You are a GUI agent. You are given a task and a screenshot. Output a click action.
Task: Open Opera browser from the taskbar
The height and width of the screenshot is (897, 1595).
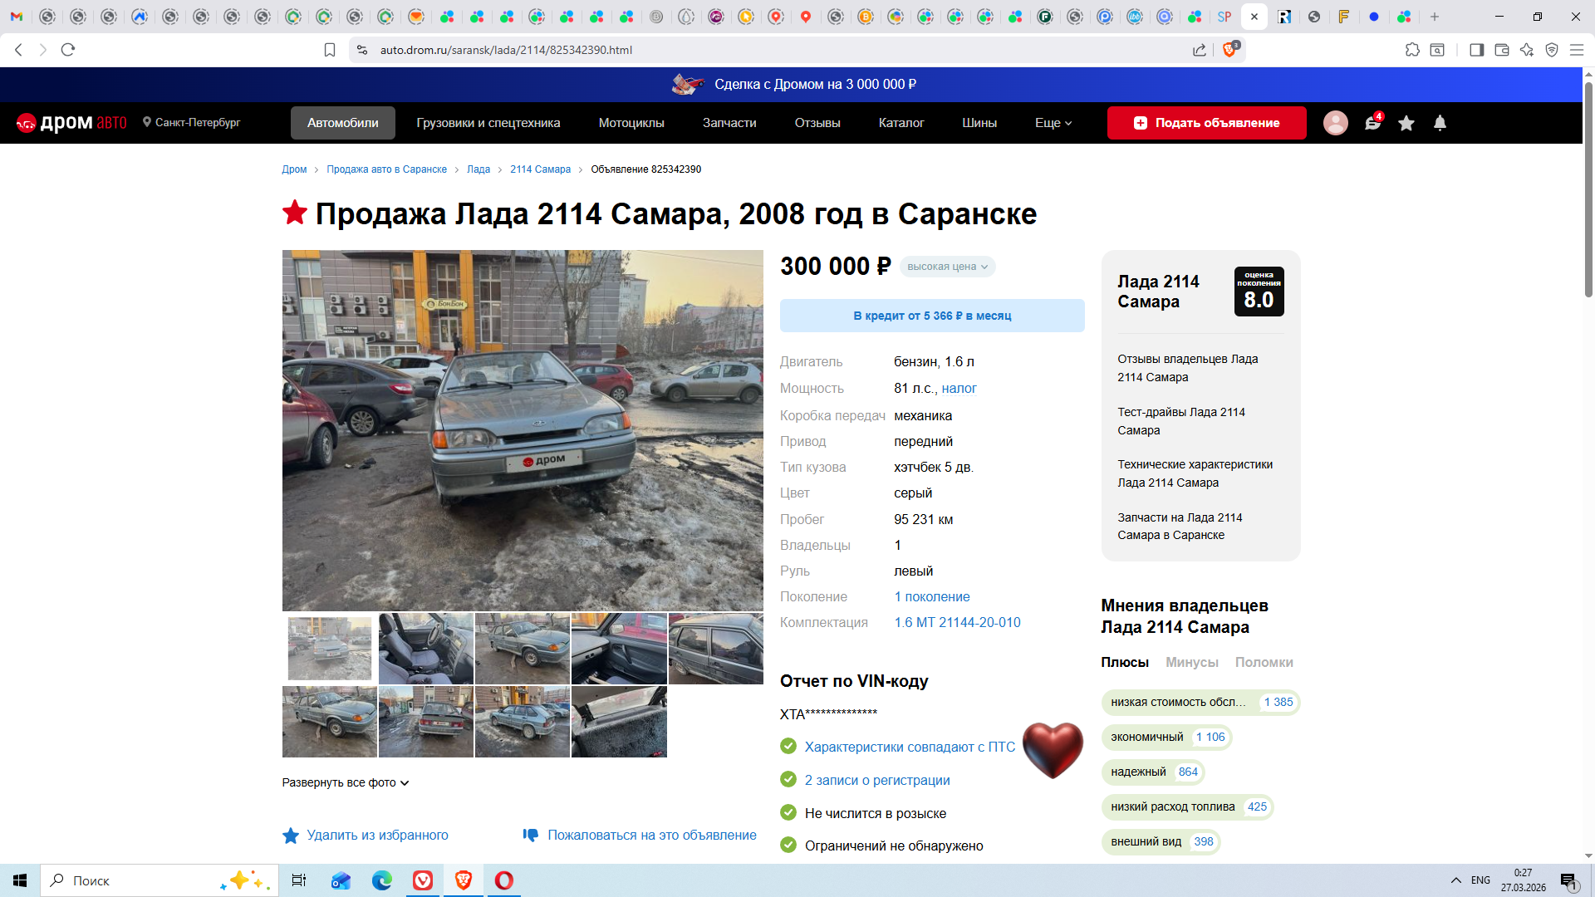point(504,880)
